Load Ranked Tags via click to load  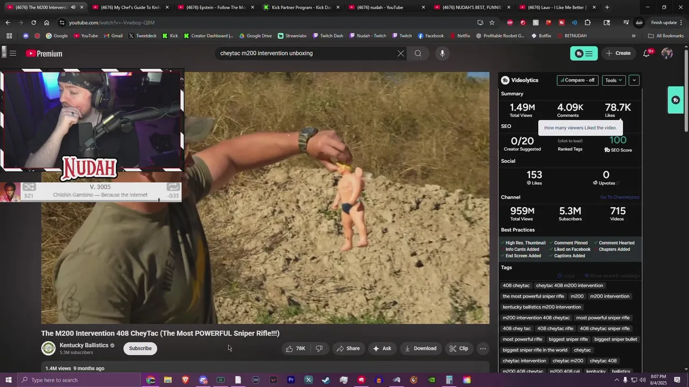click(570, 141)
